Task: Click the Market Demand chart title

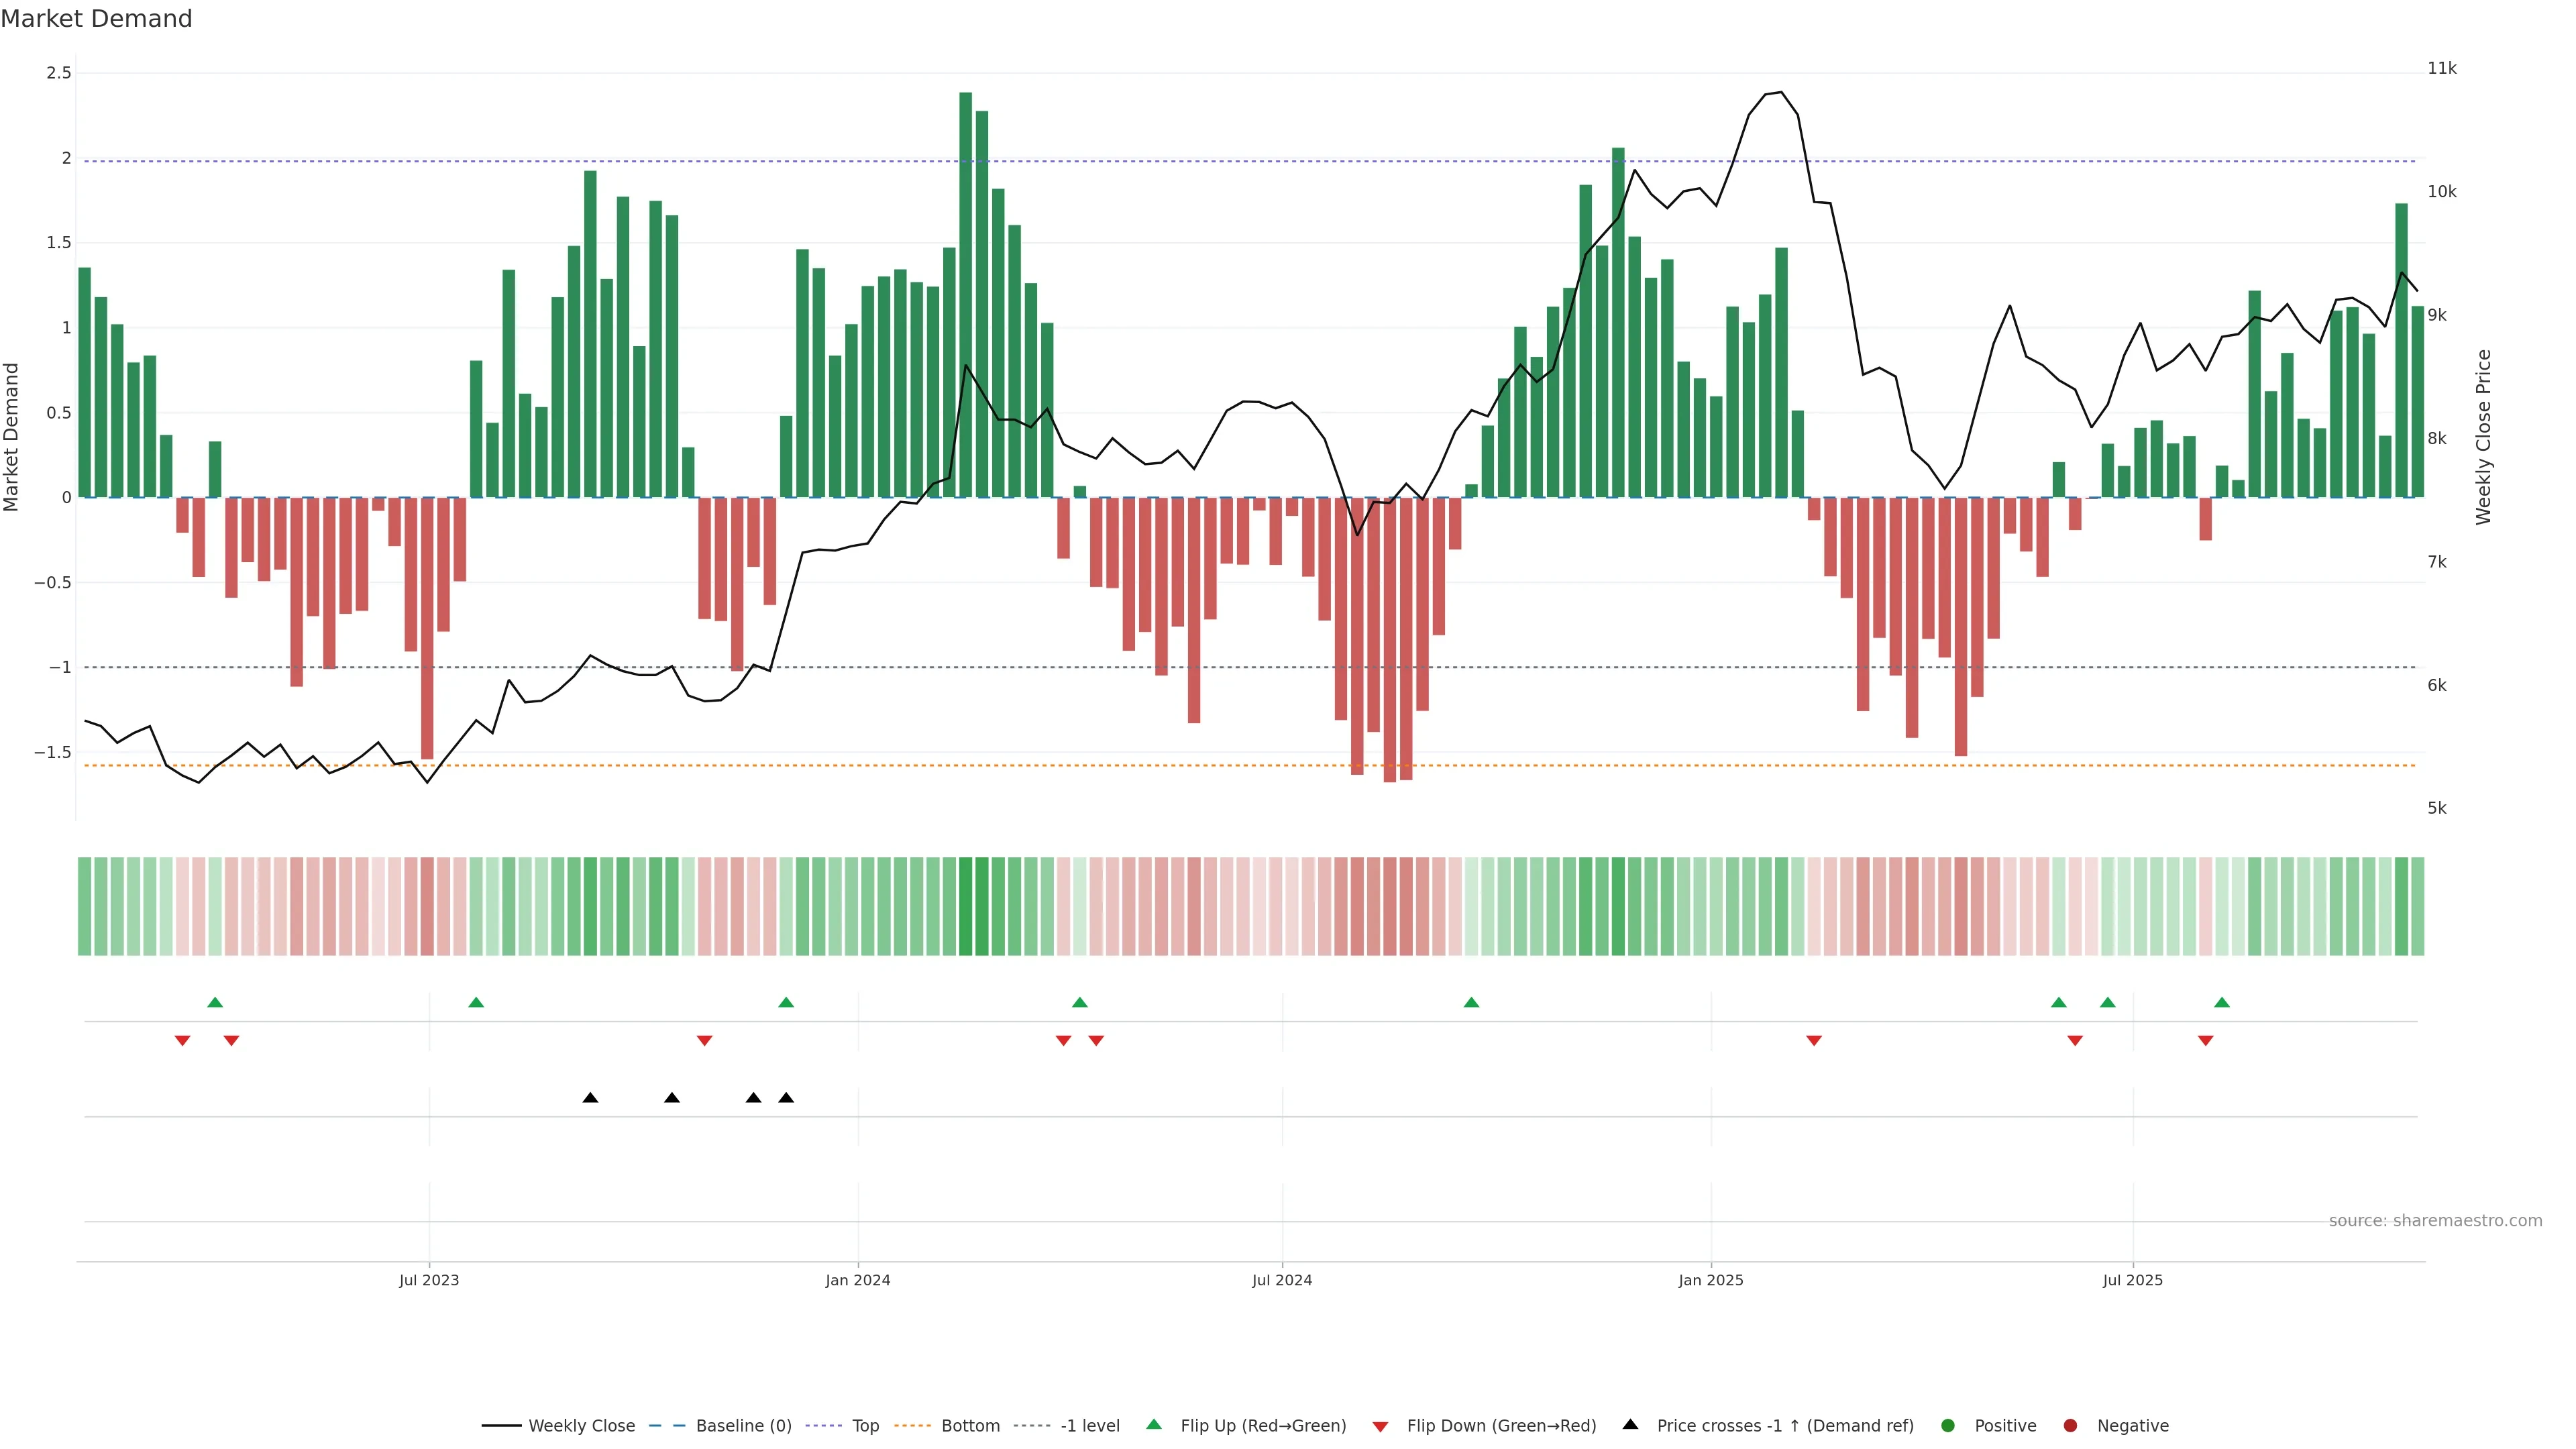Action: 96,19
